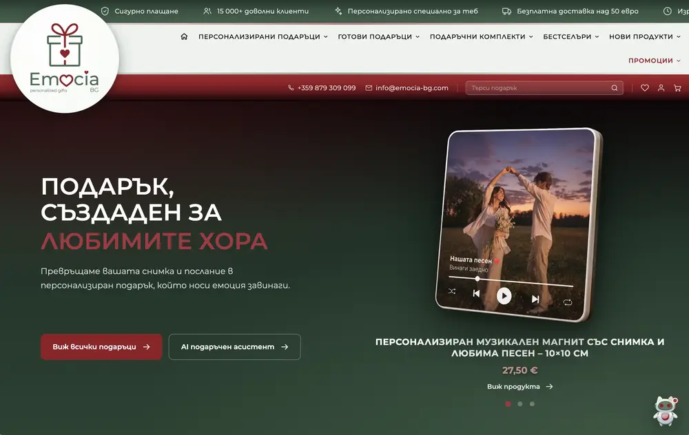Image resolution: width=689 pixels, height=435 pixels.
Task: Click the play button on the magnet
Action: pyautogui.click(x=504, y=296)
